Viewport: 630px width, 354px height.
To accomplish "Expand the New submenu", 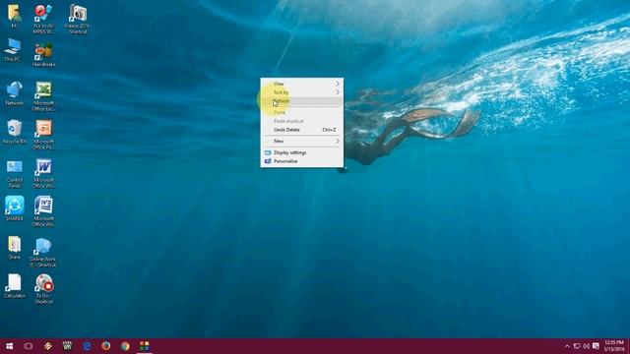I will point(302,142).
